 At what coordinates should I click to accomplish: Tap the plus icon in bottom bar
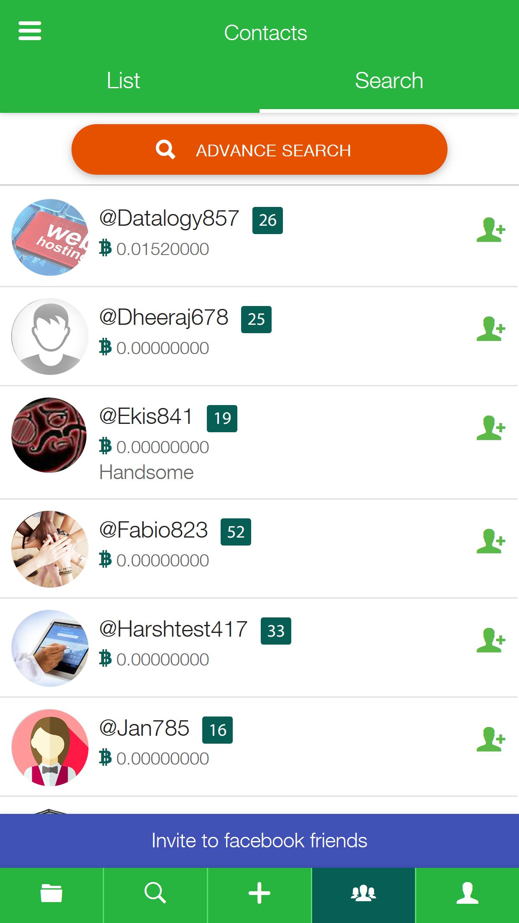pyautogui.click(x=259, y=894)
